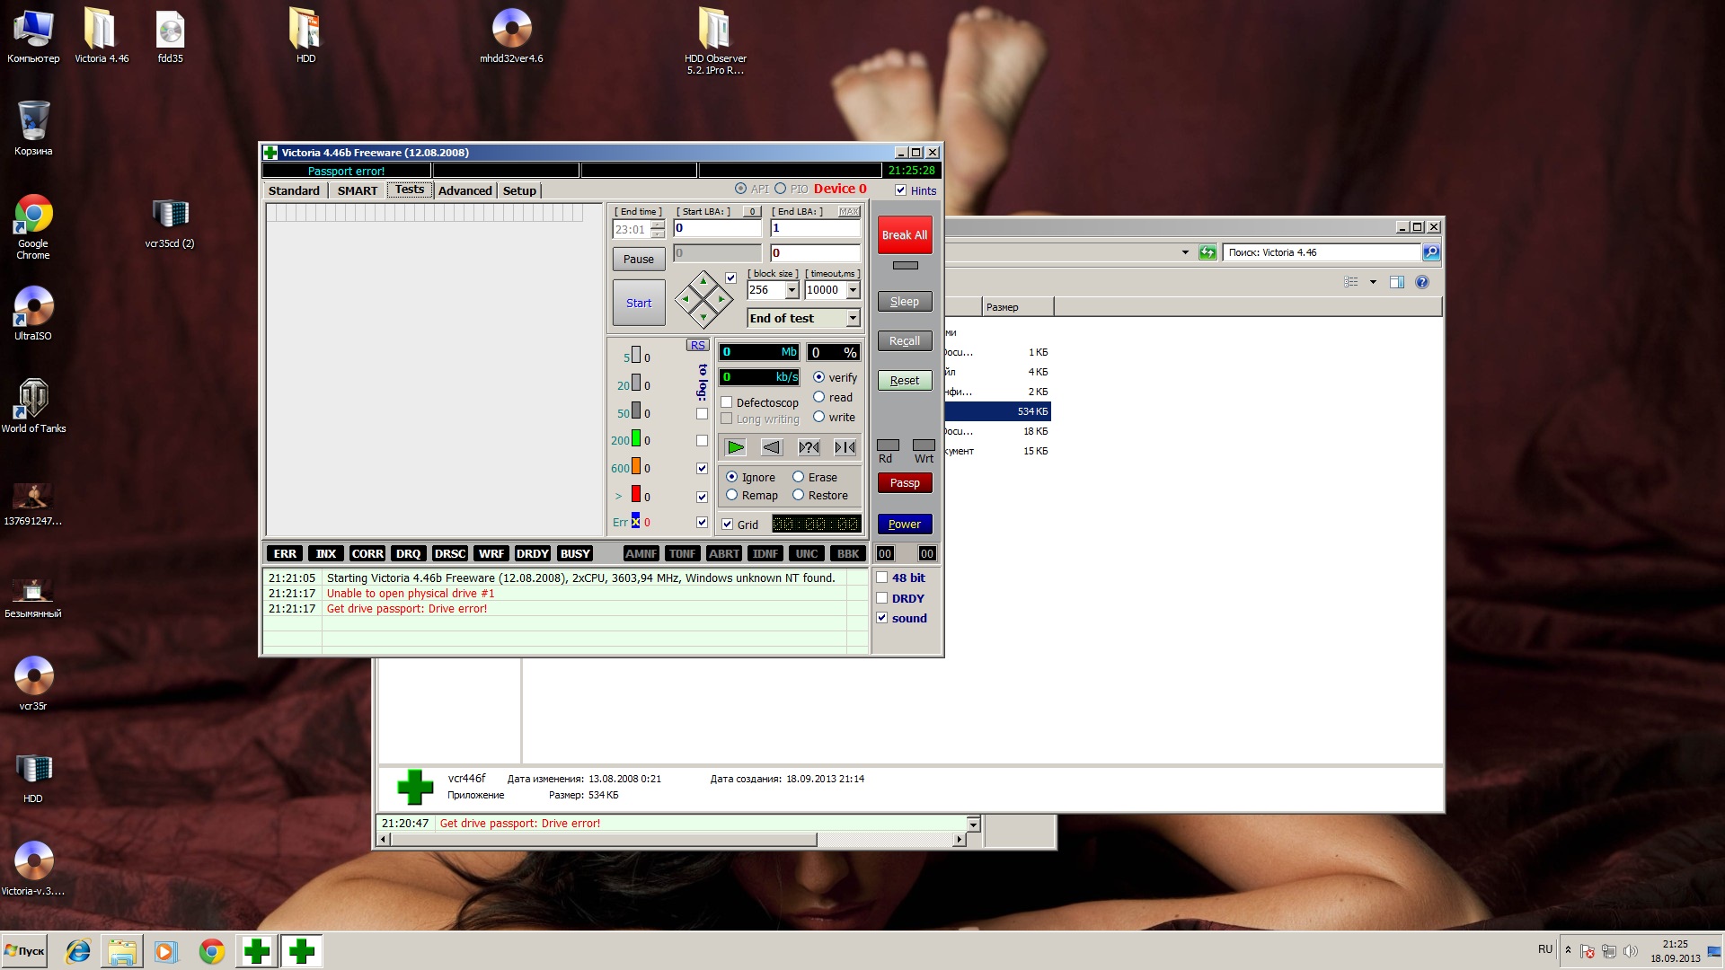1725x970 pixels.
Task: Open the Advanced tab
Action: [x=464, y=190]
